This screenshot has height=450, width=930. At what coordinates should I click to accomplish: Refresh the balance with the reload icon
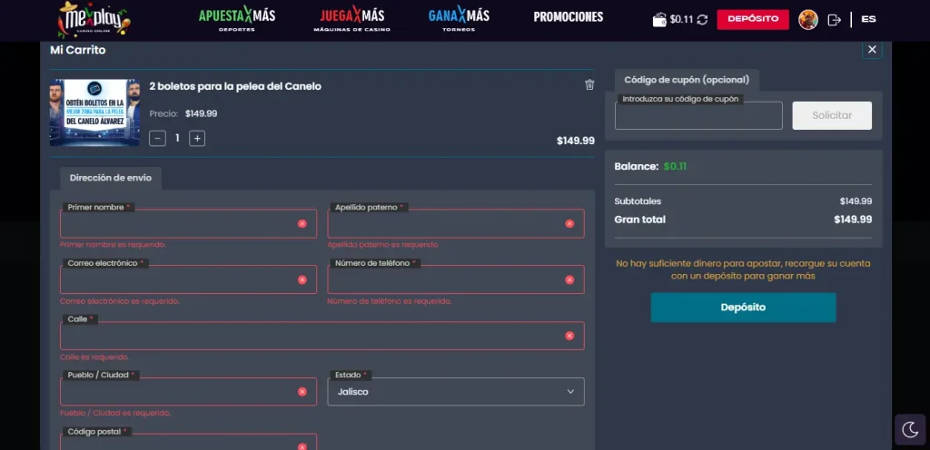702,20
